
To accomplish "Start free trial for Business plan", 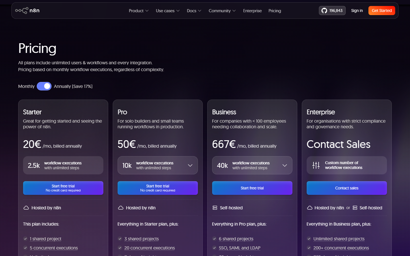I will coord(252,188).
